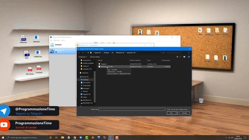
Task: Open the Organizza menu
Action: click(x=83, y=57)
